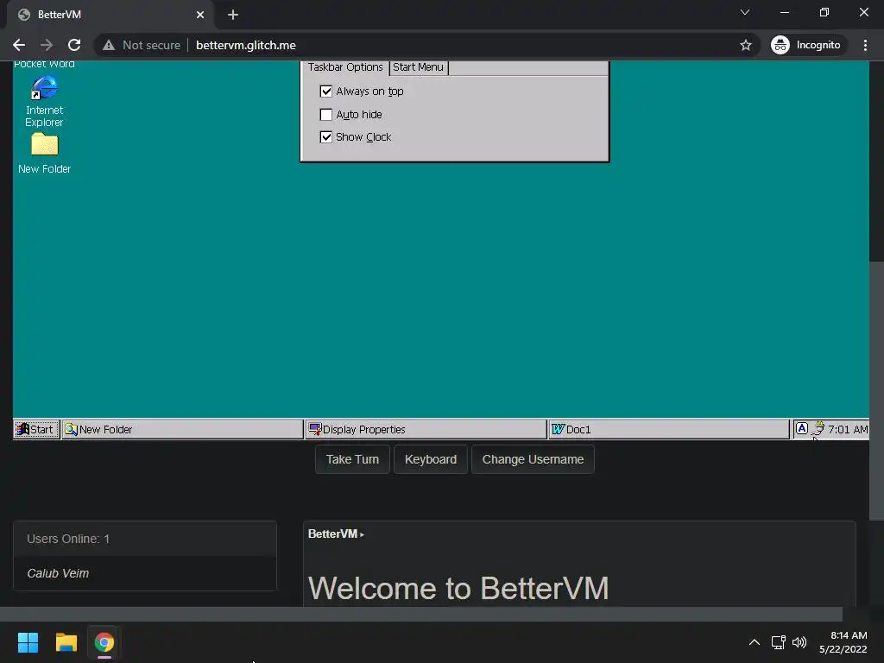Open the tab search dropdown arrow

tap(745, 12)
